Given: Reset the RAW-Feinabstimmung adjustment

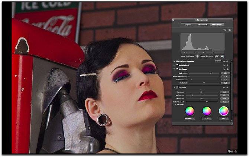Looking at the screenshot, I should click(x=224, y=61).
